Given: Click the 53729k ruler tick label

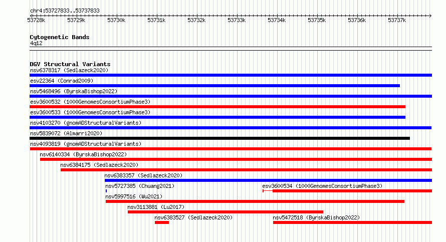Looking at the screenshot, I should [76, 20].
